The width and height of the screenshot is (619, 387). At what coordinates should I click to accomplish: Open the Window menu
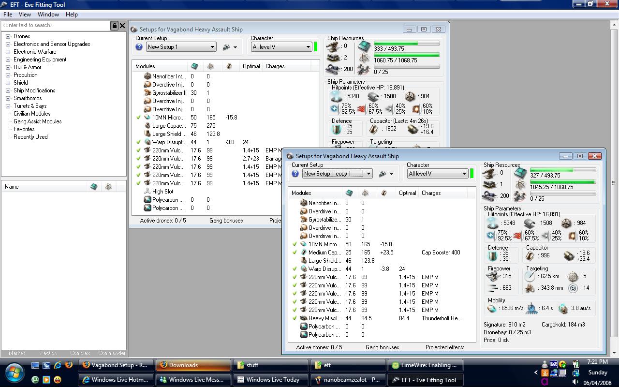click(x=48, y=15)
